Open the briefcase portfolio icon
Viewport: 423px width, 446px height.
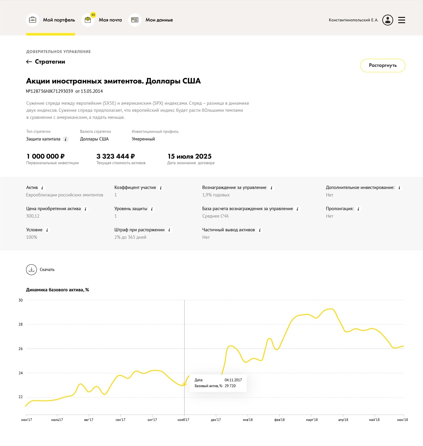pos(33,20)
